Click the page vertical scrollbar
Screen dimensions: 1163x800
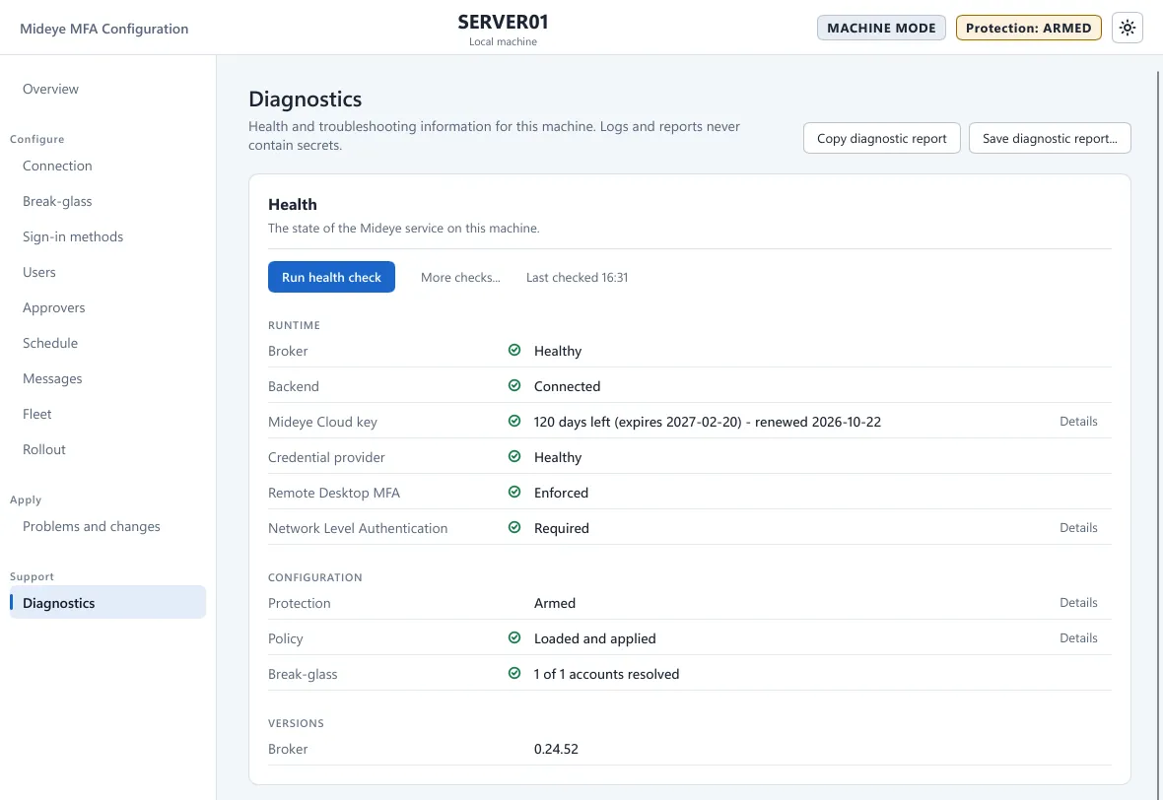(x=1158, y=434)
